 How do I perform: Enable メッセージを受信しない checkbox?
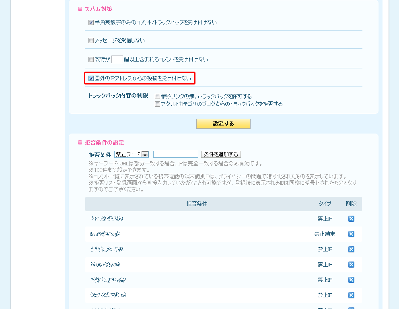(91, 41)
